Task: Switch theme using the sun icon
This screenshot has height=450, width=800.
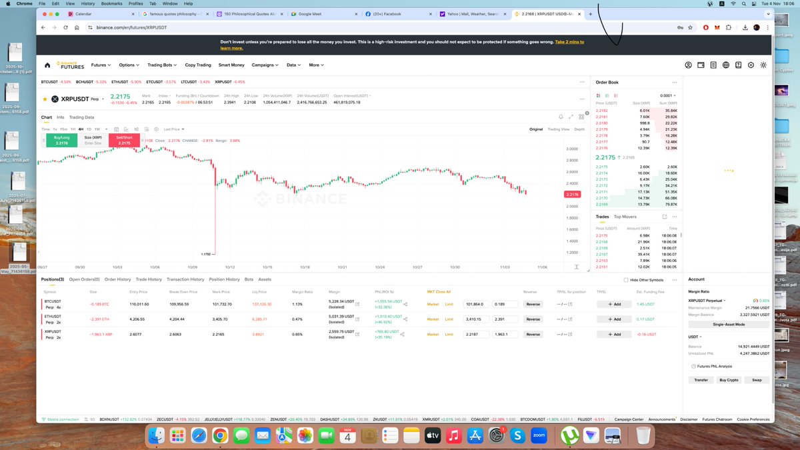Action: point(763,65)
